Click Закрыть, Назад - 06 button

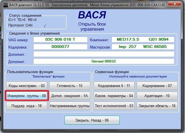tap(92, 120)
